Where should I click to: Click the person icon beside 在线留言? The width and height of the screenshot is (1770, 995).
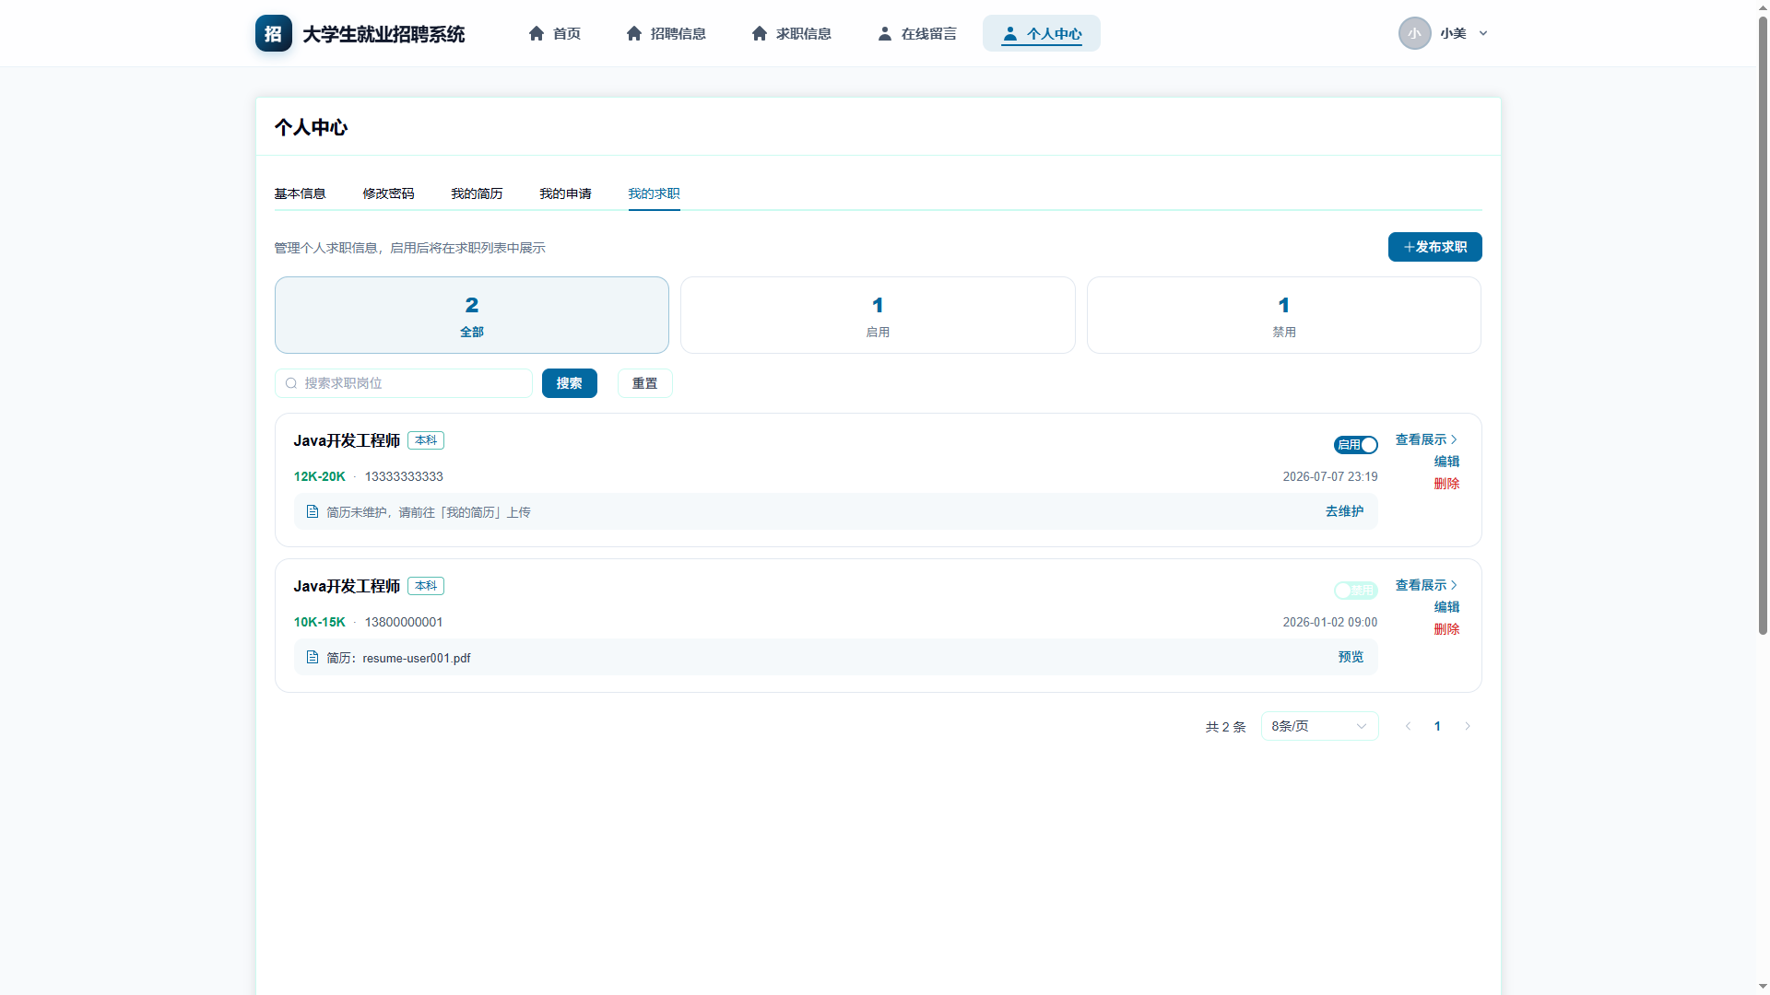point(885,33)
